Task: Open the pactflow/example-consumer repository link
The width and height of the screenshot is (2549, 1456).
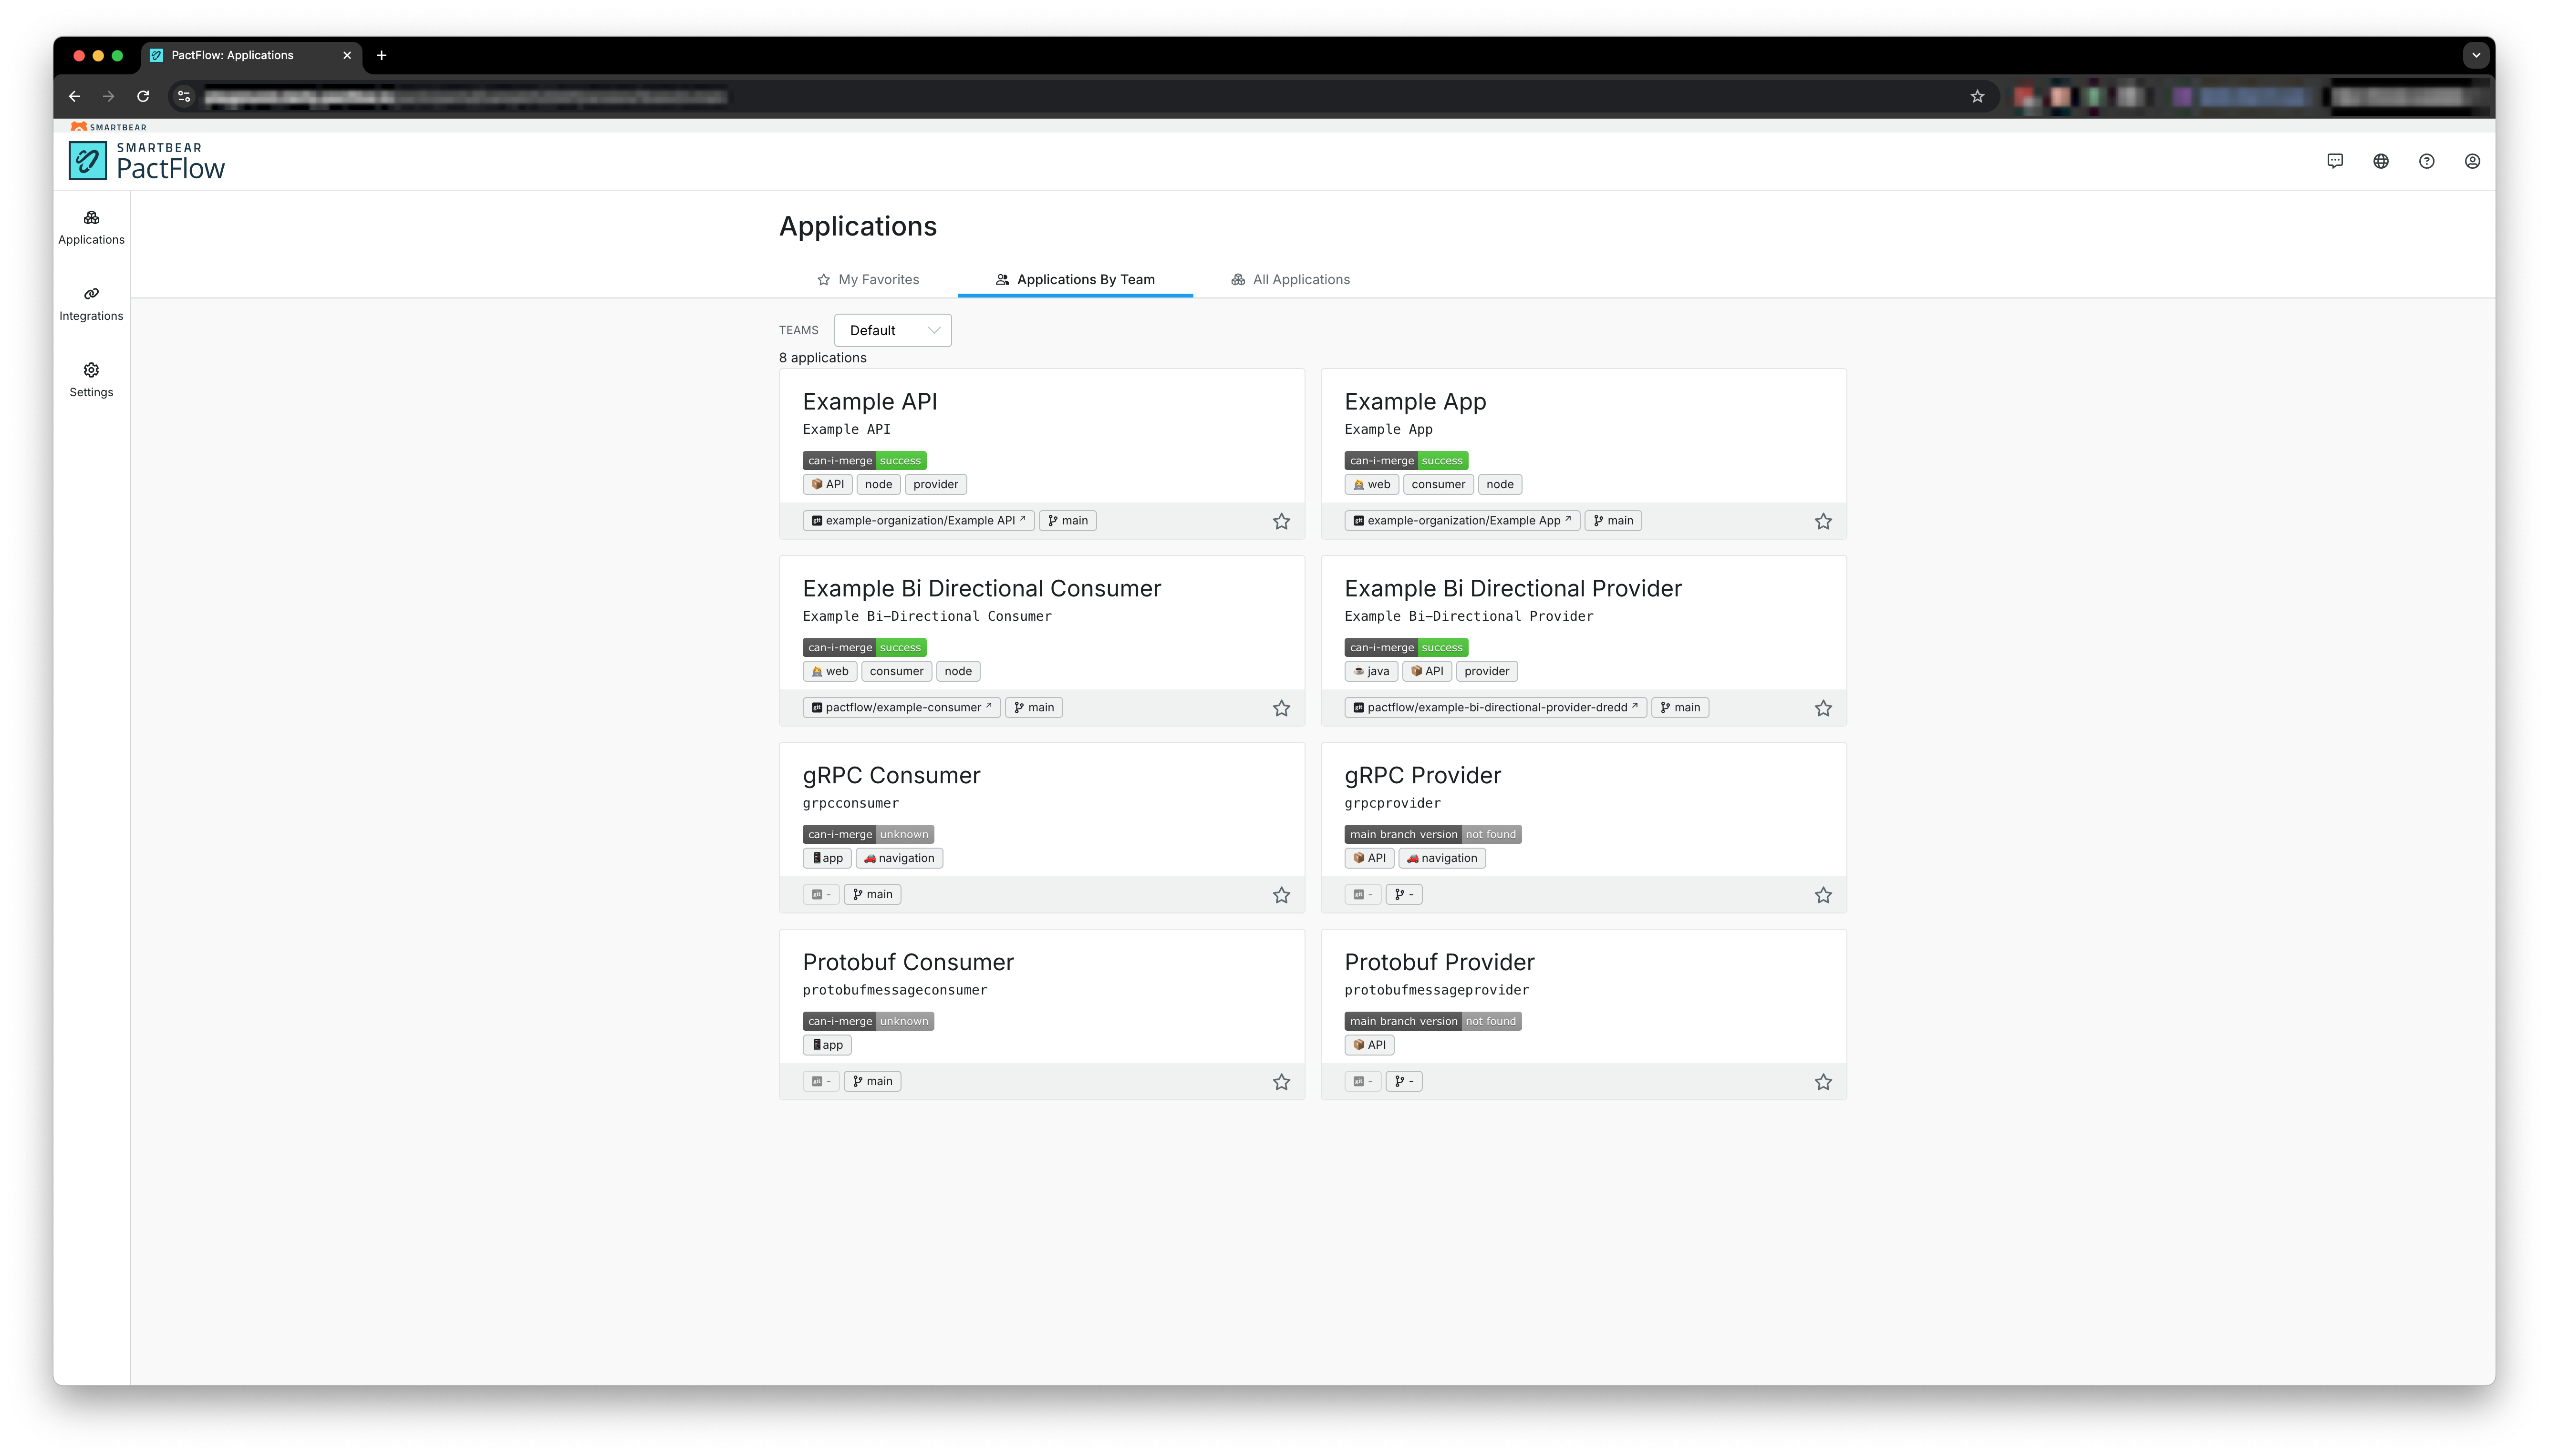Action: click(900, 707)
